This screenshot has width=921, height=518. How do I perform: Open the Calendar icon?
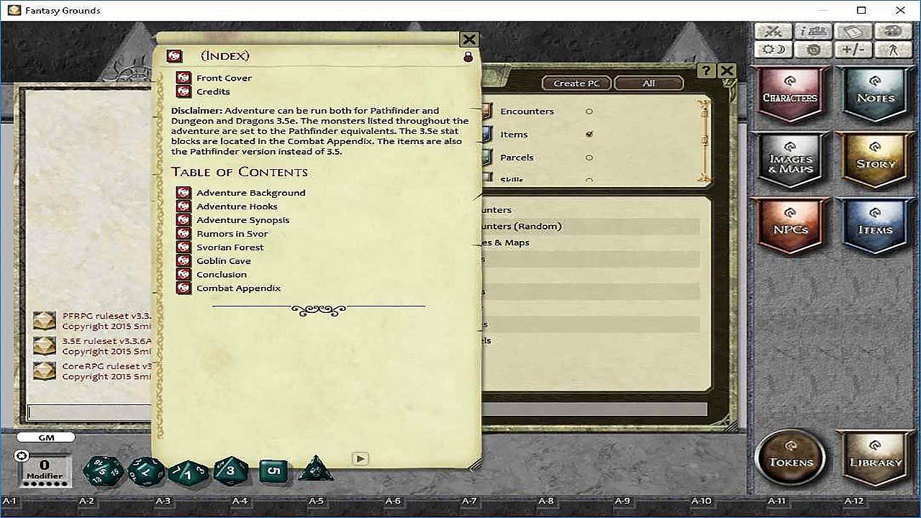(853, 32)
